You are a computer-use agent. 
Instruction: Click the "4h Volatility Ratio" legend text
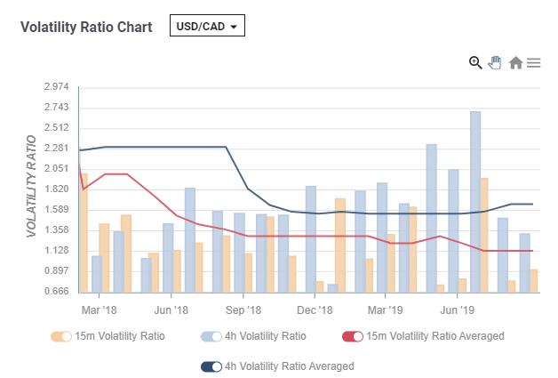pyautogui.click(x=267, y=336)
